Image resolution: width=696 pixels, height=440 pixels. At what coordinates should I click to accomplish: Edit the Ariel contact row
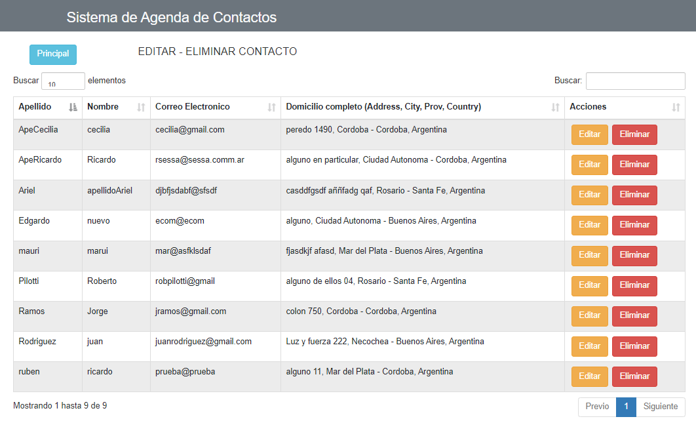point(589,195)
